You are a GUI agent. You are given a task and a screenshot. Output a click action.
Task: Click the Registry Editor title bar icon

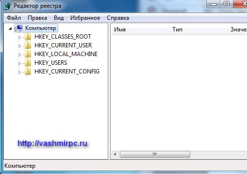(7, 6)
